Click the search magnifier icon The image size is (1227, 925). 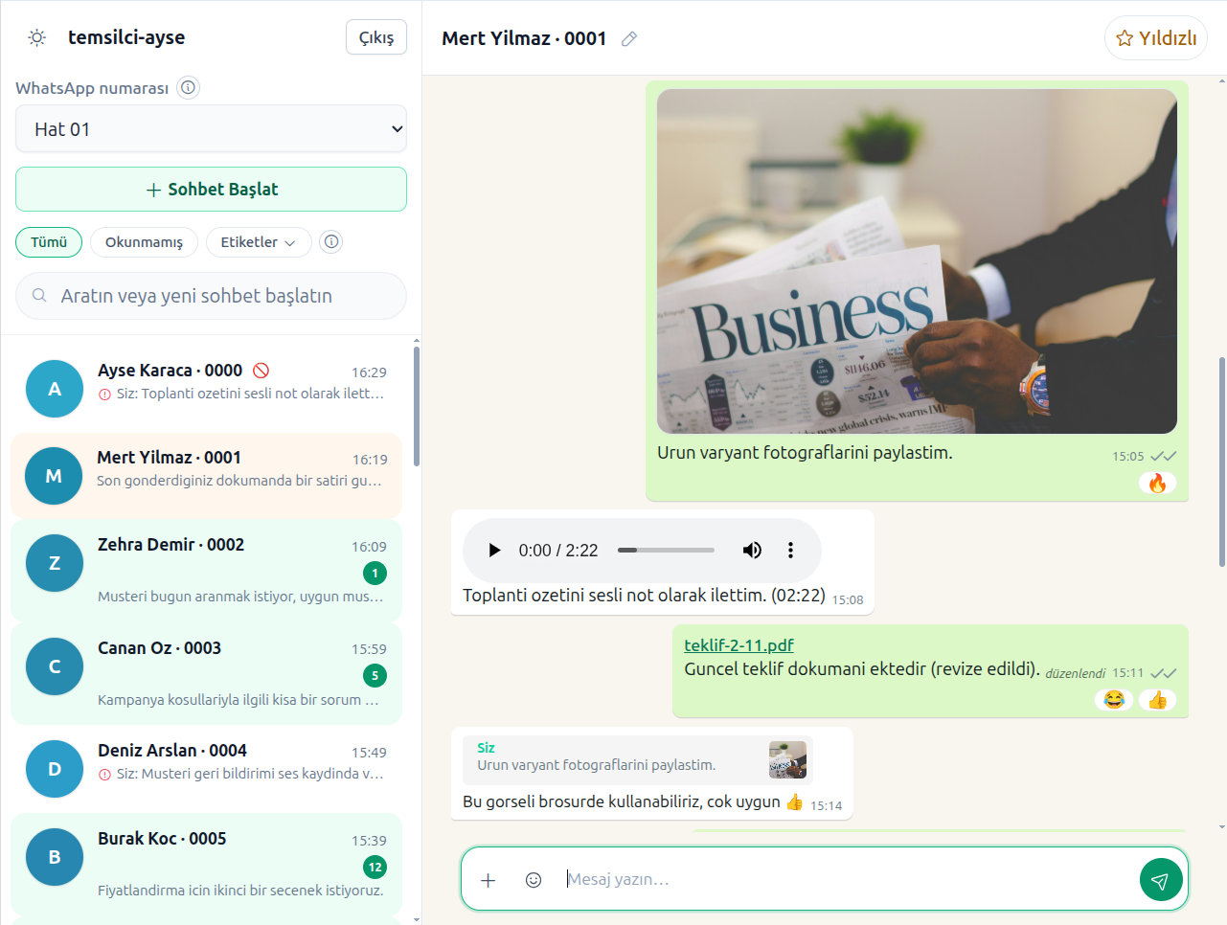click(39, 295)
